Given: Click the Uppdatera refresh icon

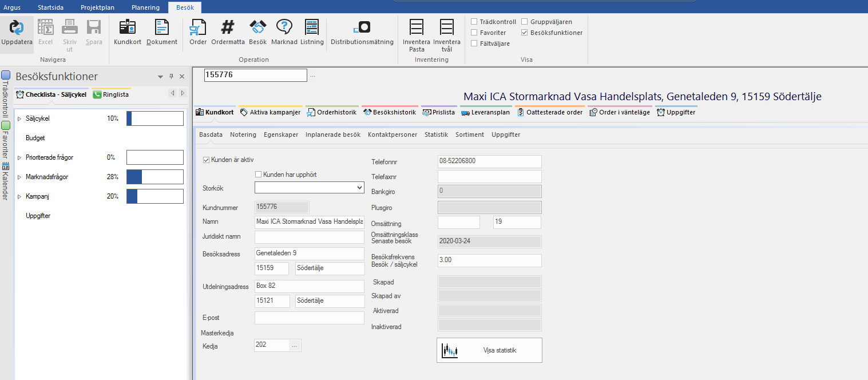Looking at the screenshot, I should coord(17,27).
